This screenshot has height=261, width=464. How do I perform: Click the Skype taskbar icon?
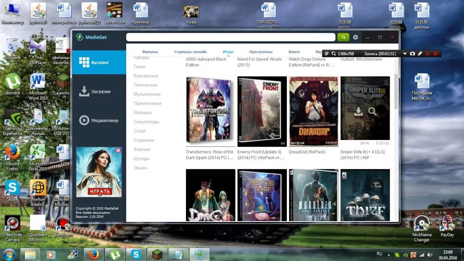(136, 254)
